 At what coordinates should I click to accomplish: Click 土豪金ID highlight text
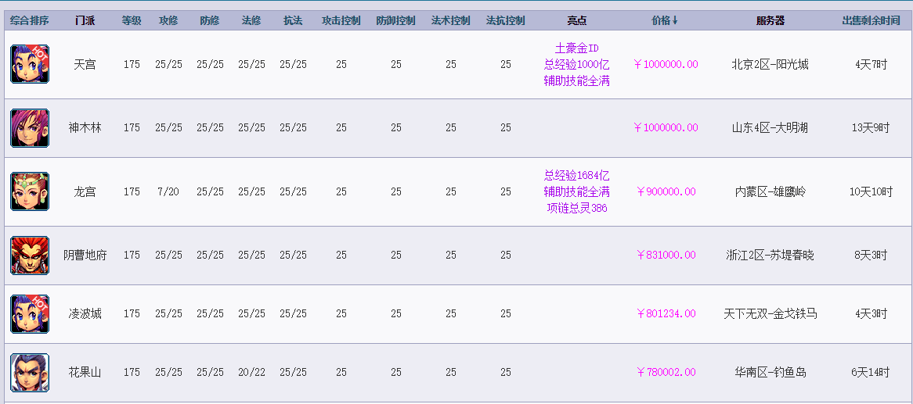(x=577, y=48)
